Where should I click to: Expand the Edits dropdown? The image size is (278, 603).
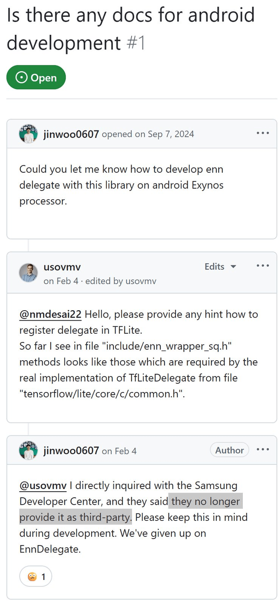point(220,266)
